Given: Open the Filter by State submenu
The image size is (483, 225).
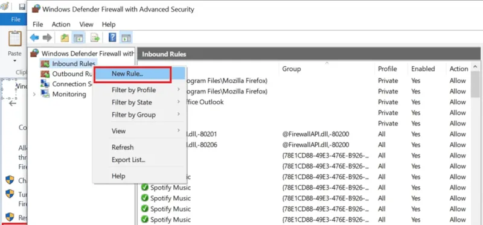Looking at the screenshot, I should (x=140, y=102).
